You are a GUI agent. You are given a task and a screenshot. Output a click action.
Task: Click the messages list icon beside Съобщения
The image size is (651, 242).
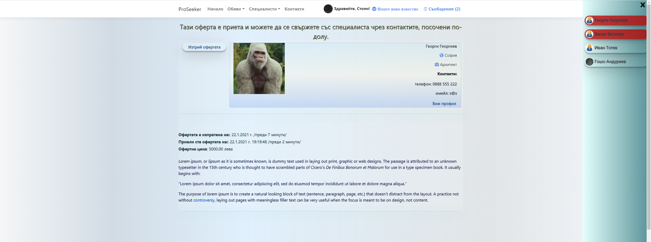pos(425,9)
